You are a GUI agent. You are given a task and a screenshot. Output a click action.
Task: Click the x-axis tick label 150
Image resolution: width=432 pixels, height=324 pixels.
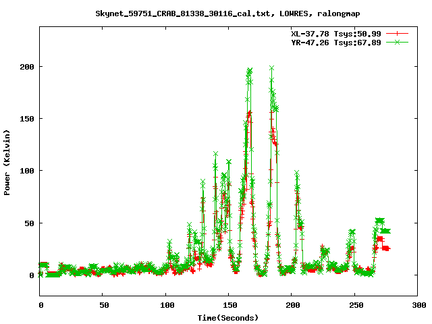coord(230,305)
